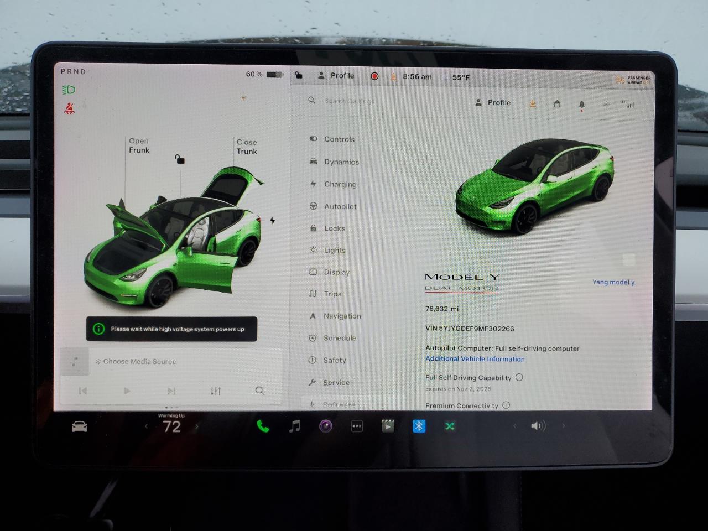Open the app drawer with three dots

[x=357, y=426]
